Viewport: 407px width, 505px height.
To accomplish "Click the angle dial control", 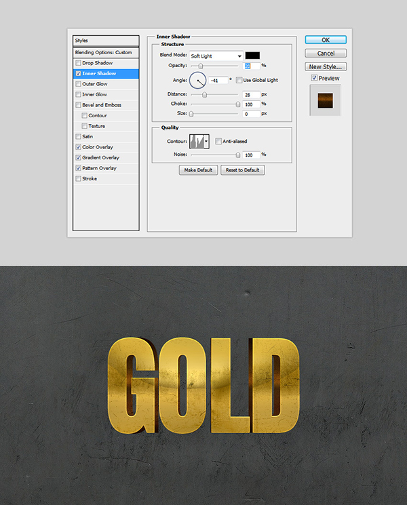I will [198, 80].
